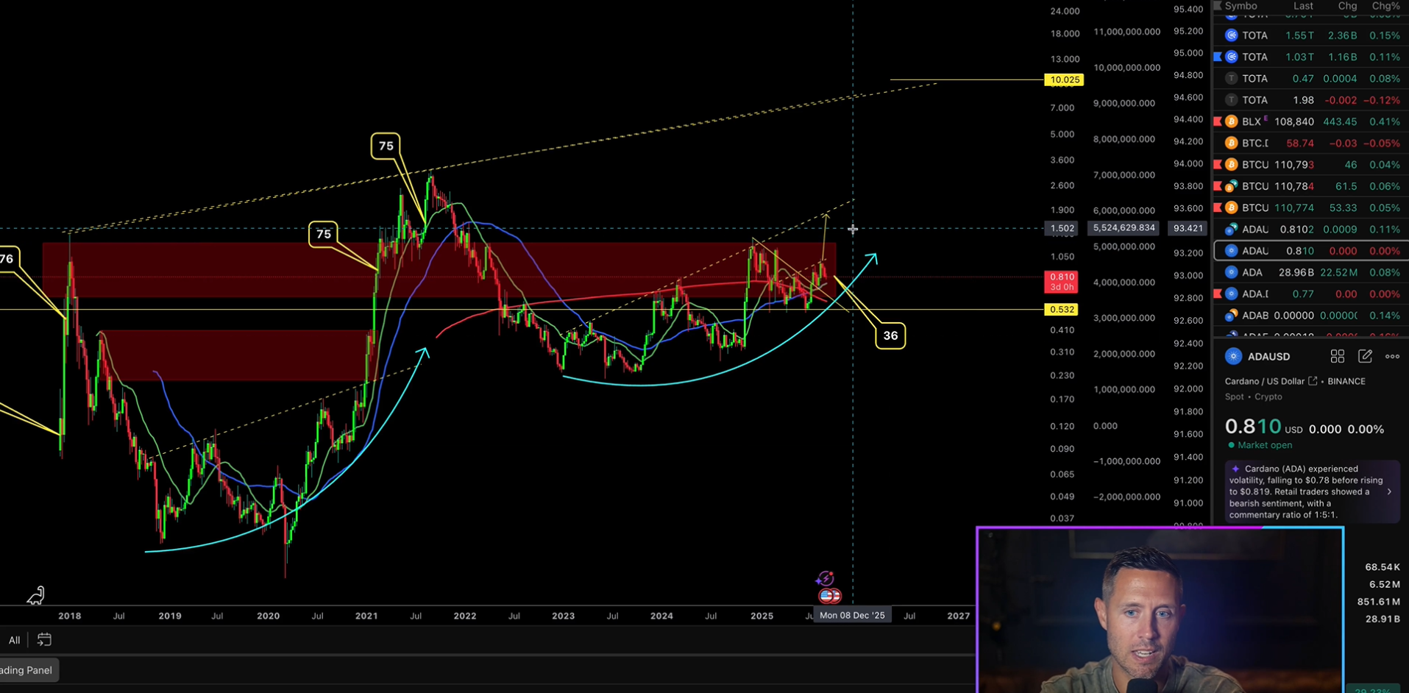Click the ADAUSD Cardano logo in the details panel
The height and width of the screenshot is (693, 1409).
point(1233,357)
